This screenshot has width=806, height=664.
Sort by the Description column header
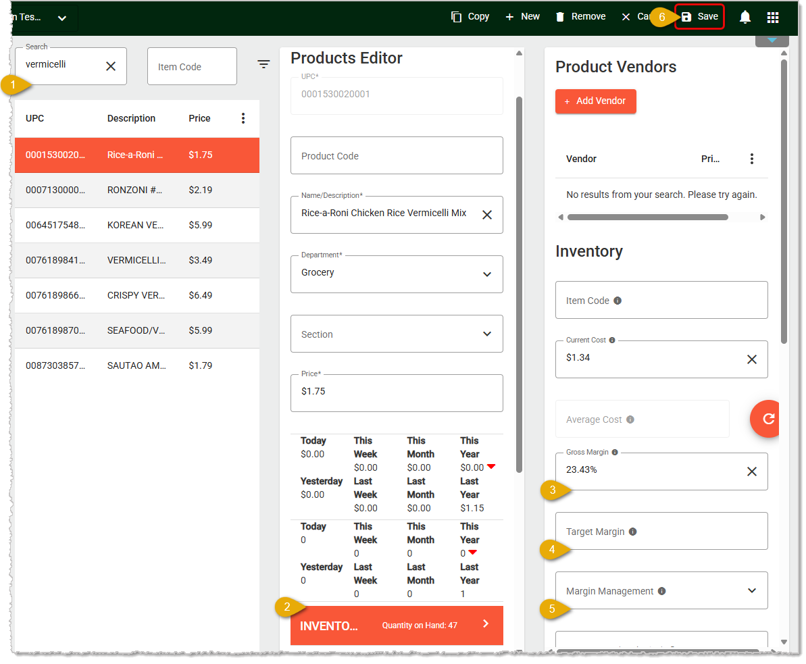pyautogui.click(x=131, y=118)
